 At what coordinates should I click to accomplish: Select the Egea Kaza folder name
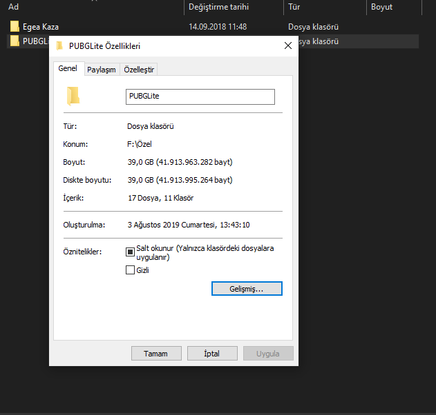click(x=41, y=27)
